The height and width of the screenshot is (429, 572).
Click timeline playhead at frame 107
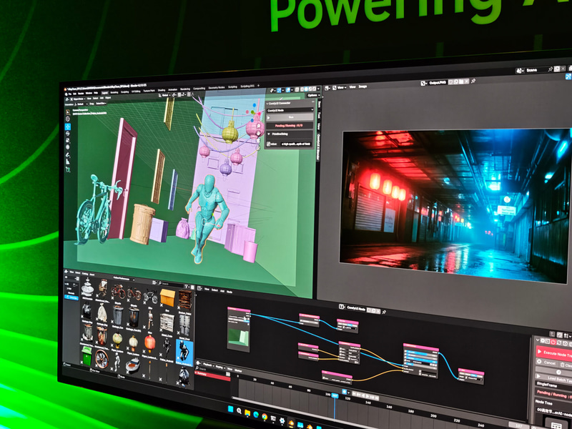coord(335,395)
